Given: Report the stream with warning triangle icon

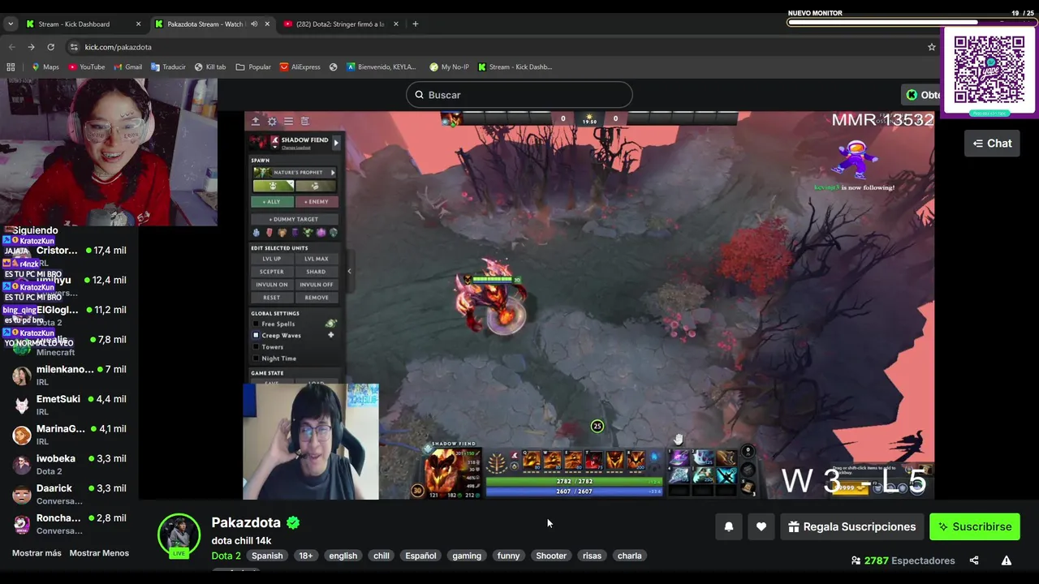Looking at the screenshot, I should (1007, 560).
